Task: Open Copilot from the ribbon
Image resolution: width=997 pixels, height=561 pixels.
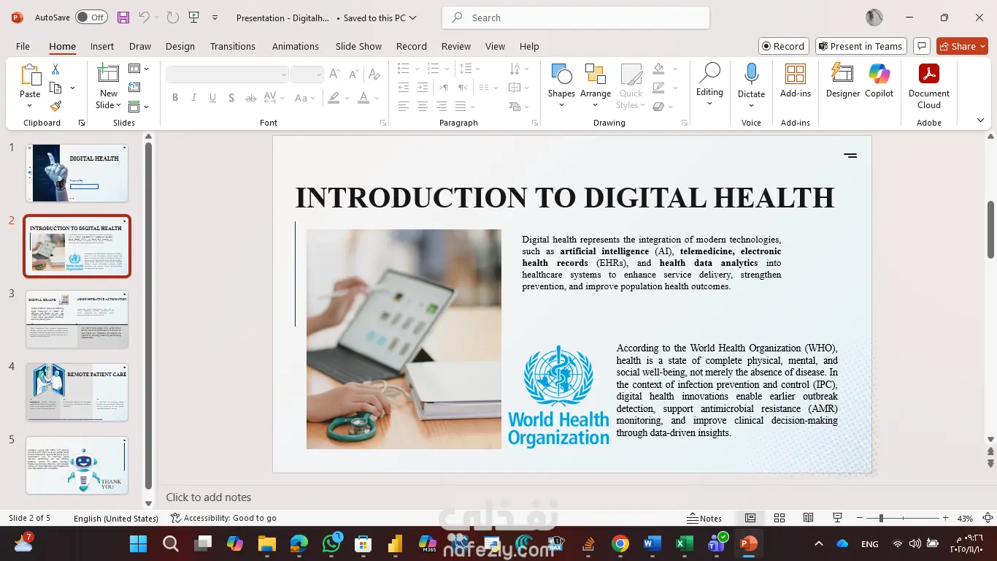Action: [x=879, y=80]
